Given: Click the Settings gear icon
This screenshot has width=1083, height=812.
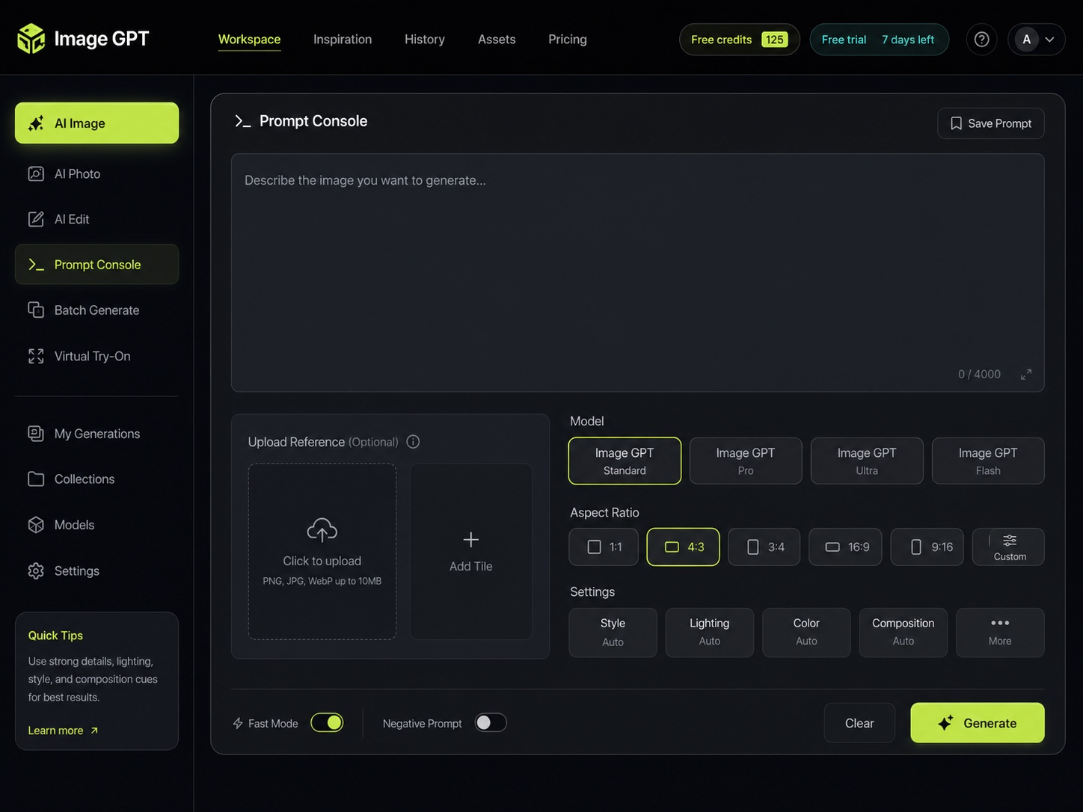Looking at the screenshot, I should (x=36, y=570).
